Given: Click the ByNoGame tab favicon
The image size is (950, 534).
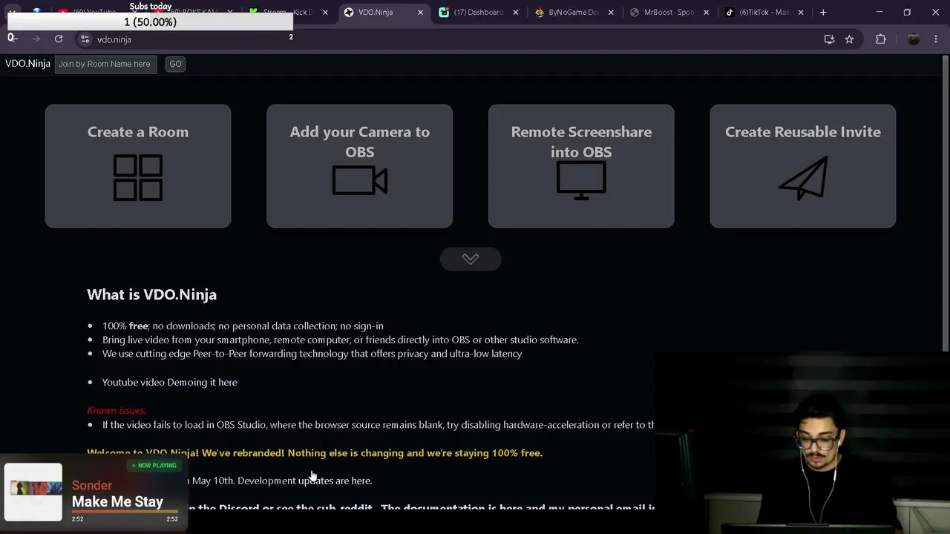Looking at the screenshot, I should (540, 13).
